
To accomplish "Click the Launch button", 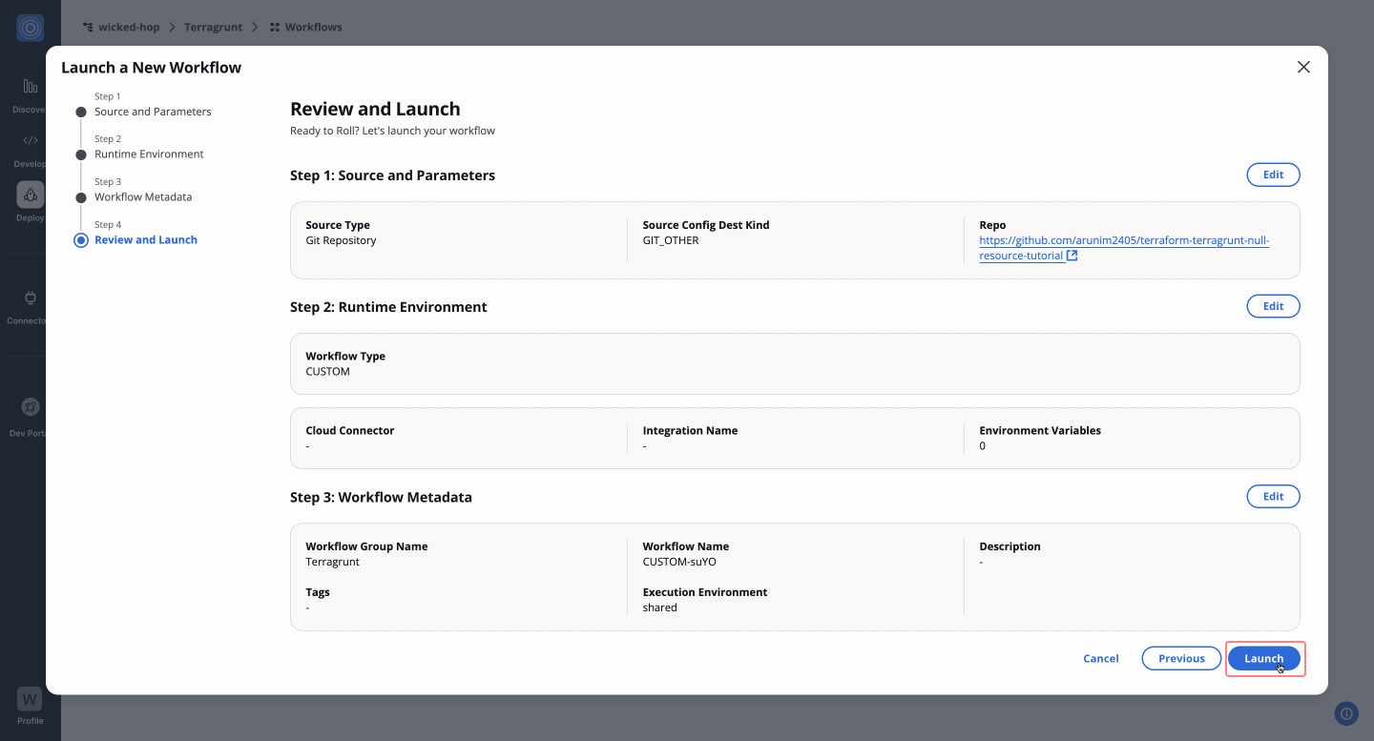I will 1263,659.
